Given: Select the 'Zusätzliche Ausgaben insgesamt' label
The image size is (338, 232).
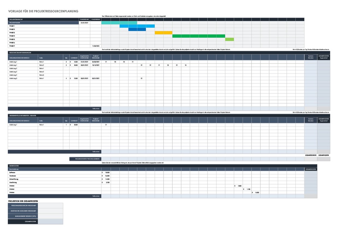Looking at the screenshot, I should pos(23,211).
